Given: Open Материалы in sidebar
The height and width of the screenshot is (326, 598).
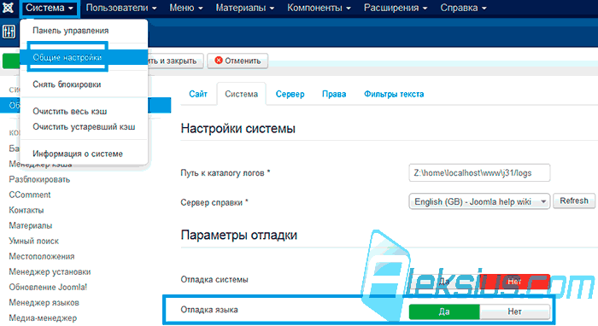Looking at the screenshot, I should [31, 226].
